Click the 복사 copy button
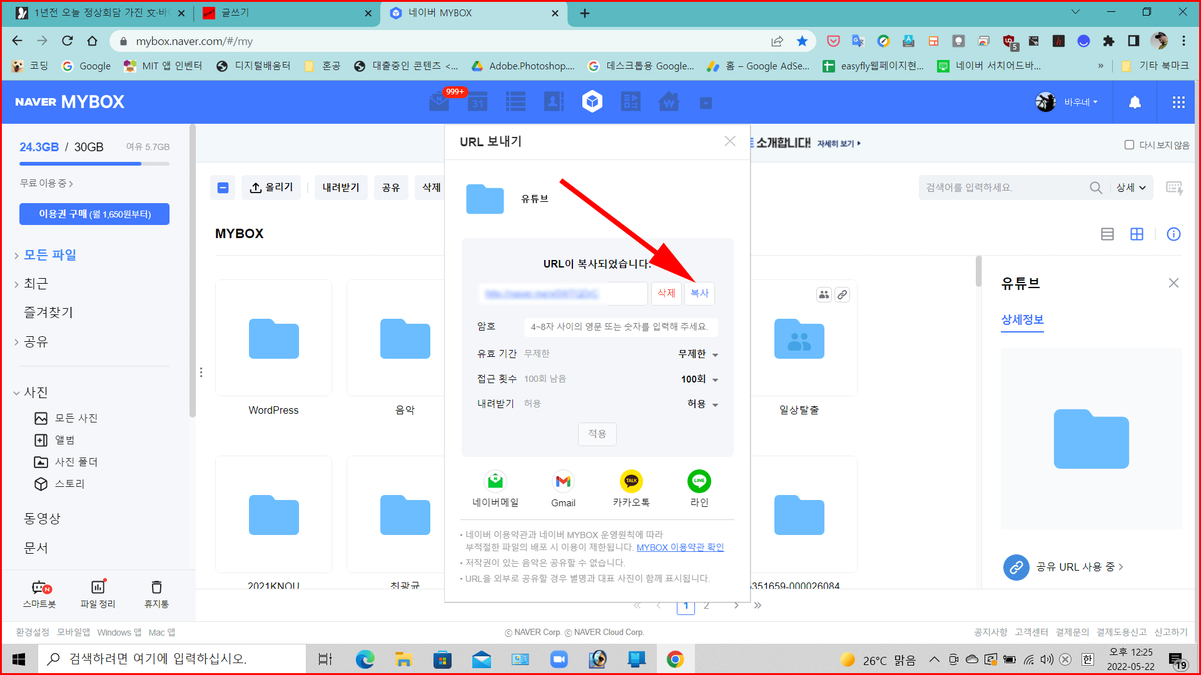This screenshot has width=1201, height=675. point(699,293)
